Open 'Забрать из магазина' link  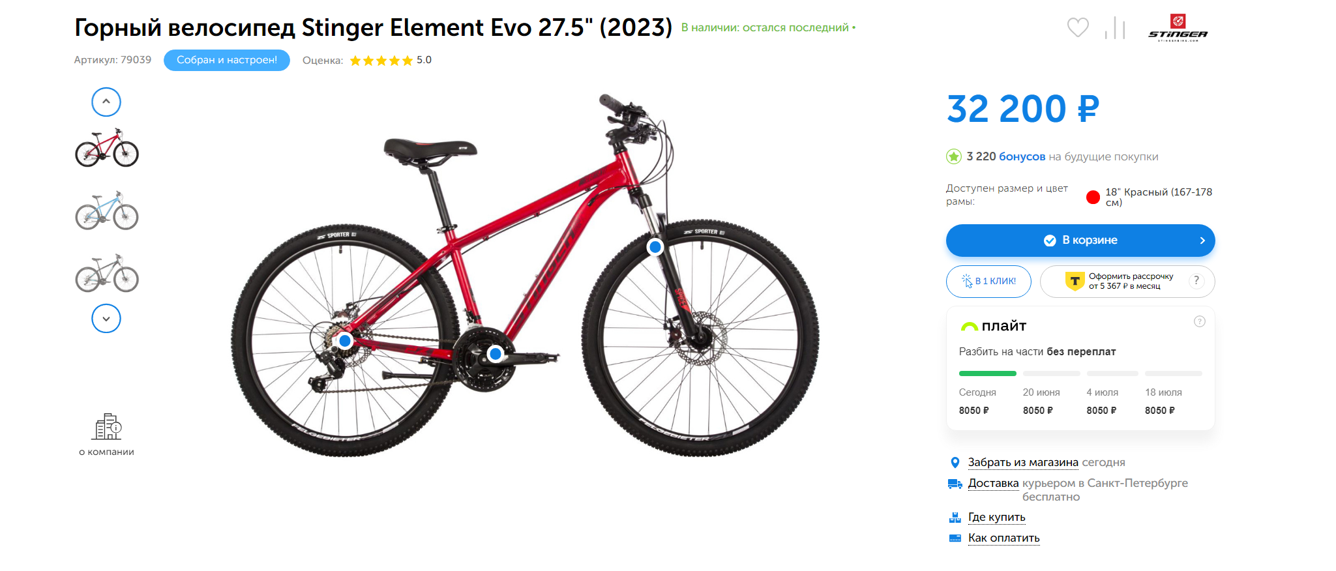(x=1023, y=462)
